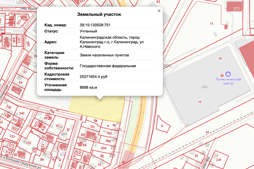Image resolution: width=254 pixels, height=169 pixels.
Task: Close the Земельный участок info popup
Action: tap(159, 11)
